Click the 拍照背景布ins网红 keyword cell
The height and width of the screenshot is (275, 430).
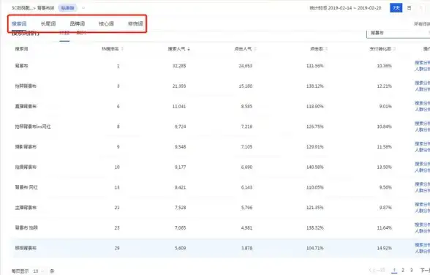click(x=33, y=127)
